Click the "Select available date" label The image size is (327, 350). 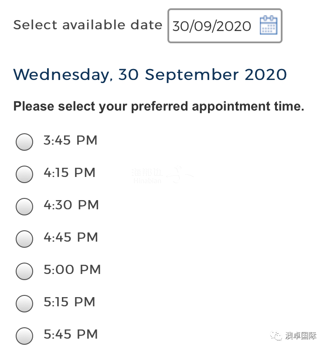[88, 24]
